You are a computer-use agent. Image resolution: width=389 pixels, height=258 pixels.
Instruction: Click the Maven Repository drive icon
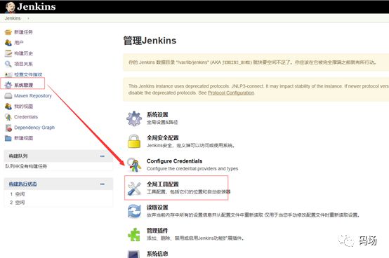[x=8, y=96]
